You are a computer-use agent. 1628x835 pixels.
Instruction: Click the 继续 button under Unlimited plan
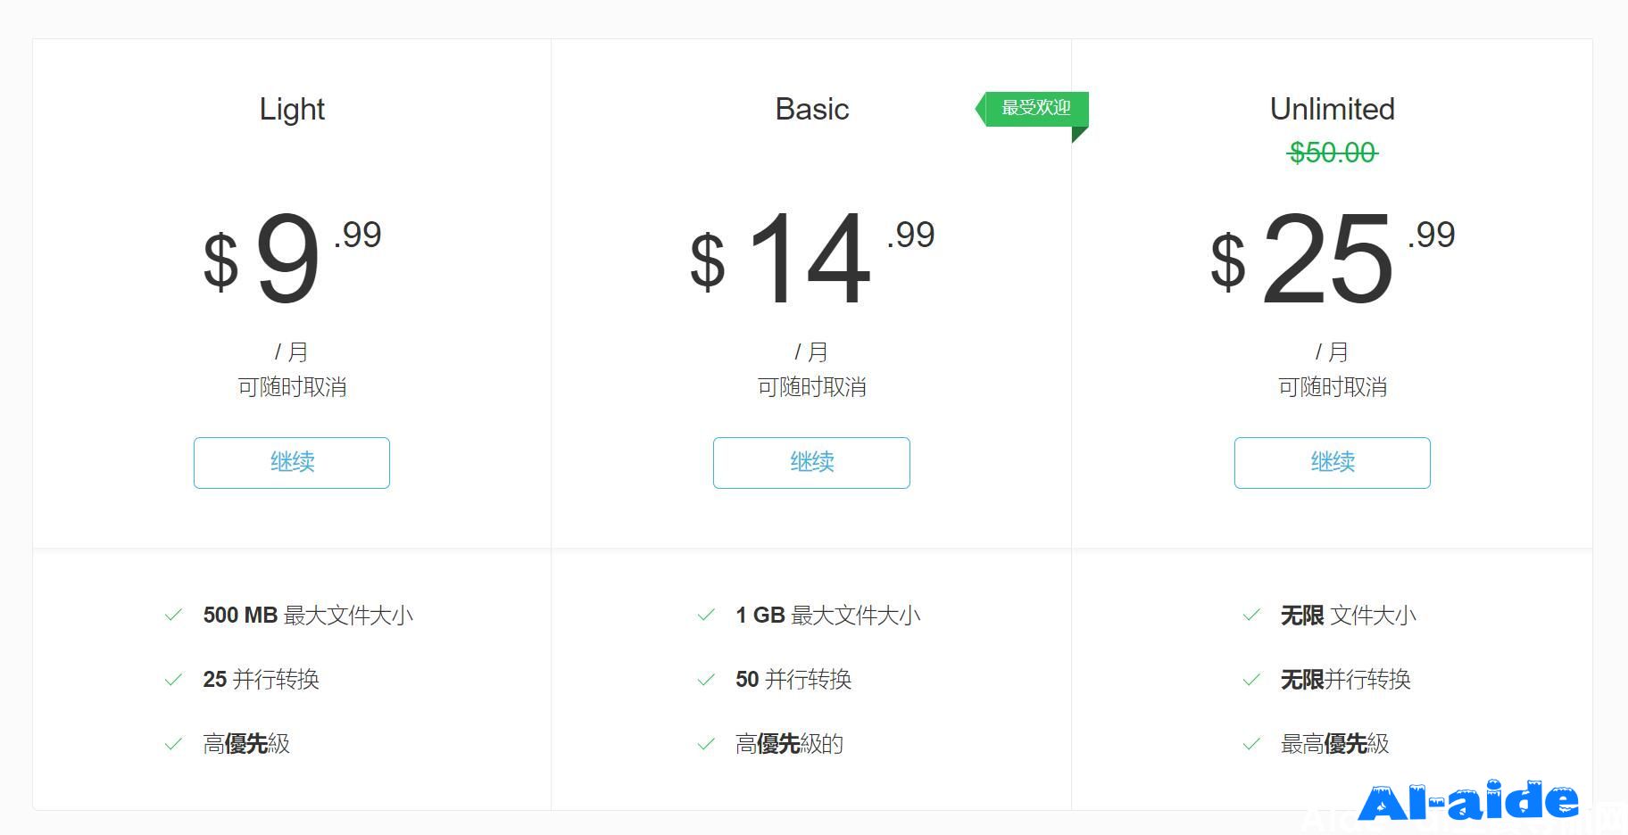[1333, 462]
